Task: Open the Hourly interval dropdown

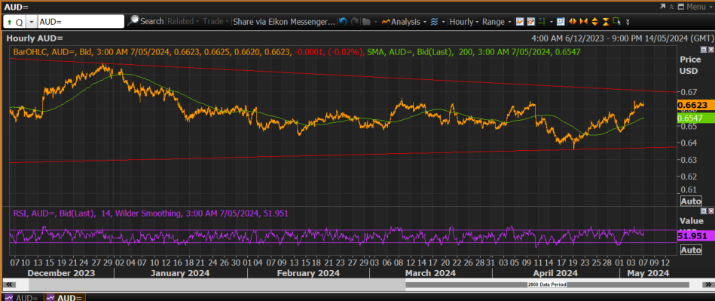Action: click(x=464, y=21)
